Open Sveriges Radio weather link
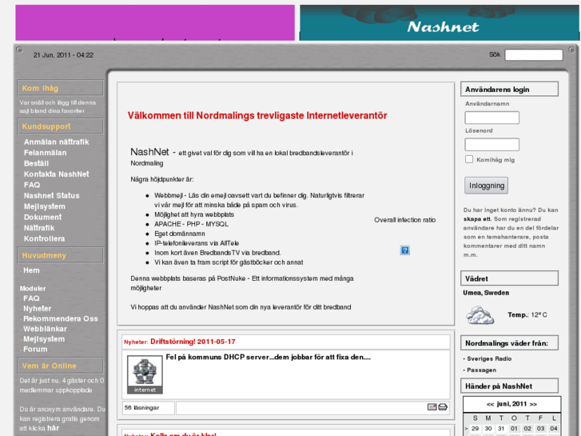Viewport: 581px width, 436px height. click(x=489, y=359)
